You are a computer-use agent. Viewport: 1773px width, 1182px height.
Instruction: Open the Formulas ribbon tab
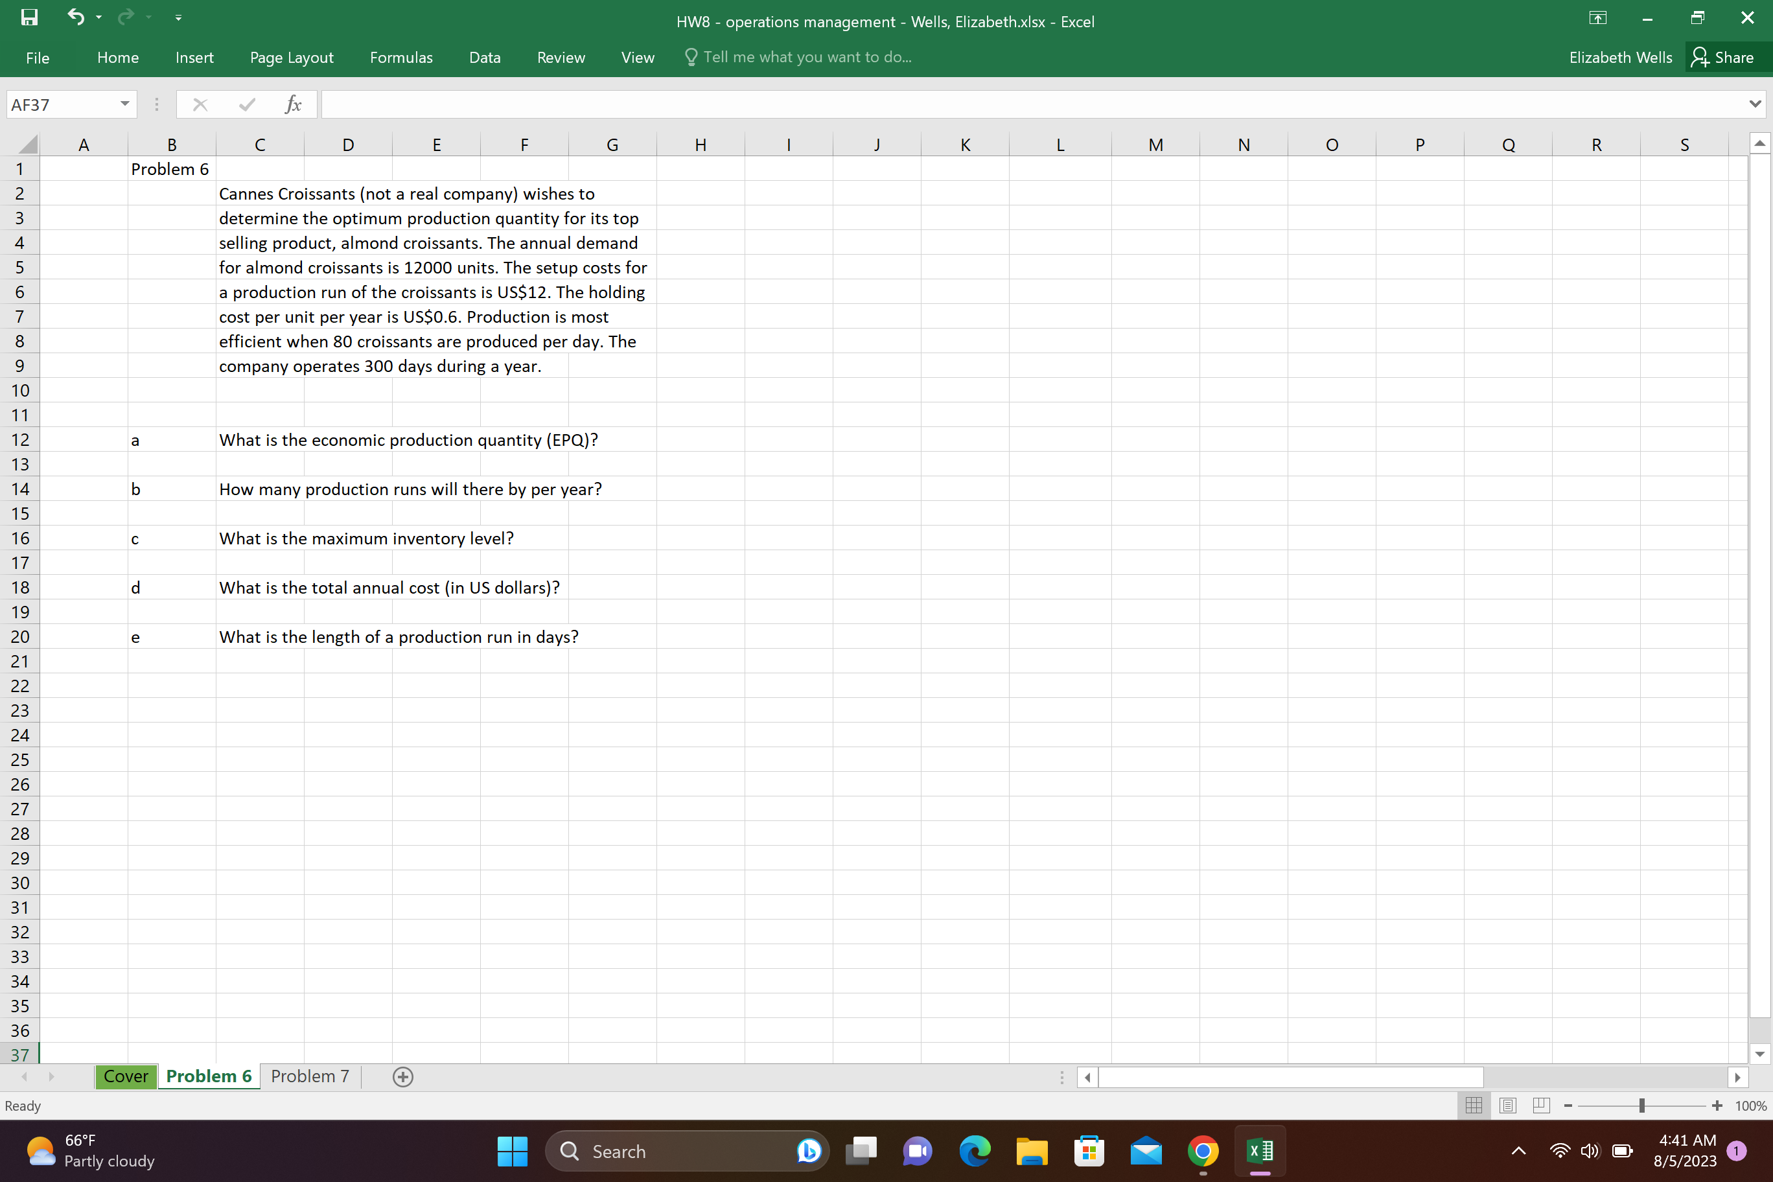point(401,57)
